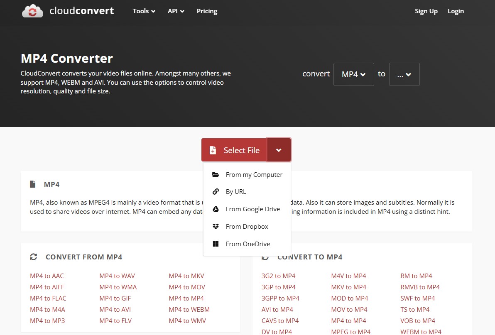Viewport: 495px width, 335px height.
Task: Select the OneDrive icon in the menu
Action: tap(216, 244)
